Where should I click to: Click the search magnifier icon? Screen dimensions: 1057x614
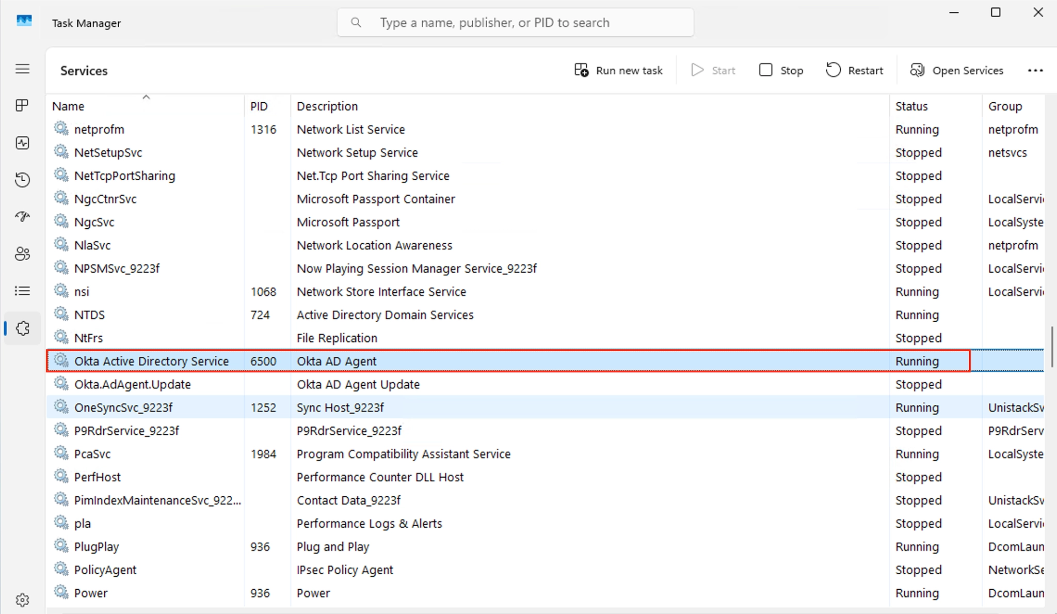click(356, 23)
